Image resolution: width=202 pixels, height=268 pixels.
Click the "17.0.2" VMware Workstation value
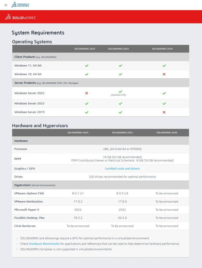(x=78, y=202)
